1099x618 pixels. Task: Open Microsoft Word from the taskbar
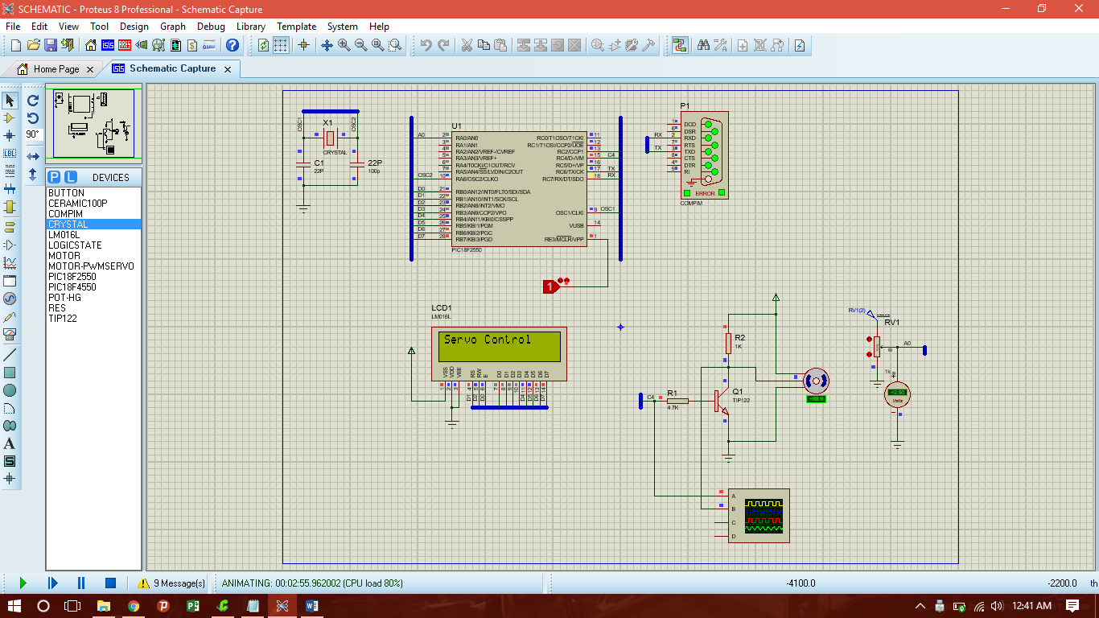[312, 605]
